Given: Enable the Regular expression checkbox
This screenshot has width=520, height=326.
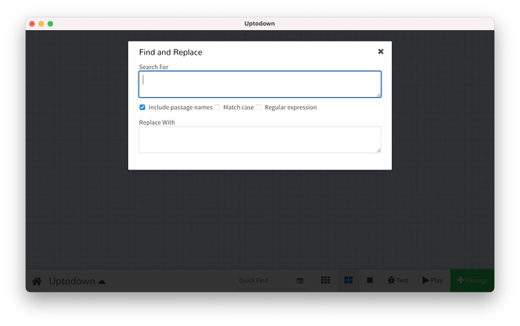Looking at the screenshot, I should click(259, 107).
